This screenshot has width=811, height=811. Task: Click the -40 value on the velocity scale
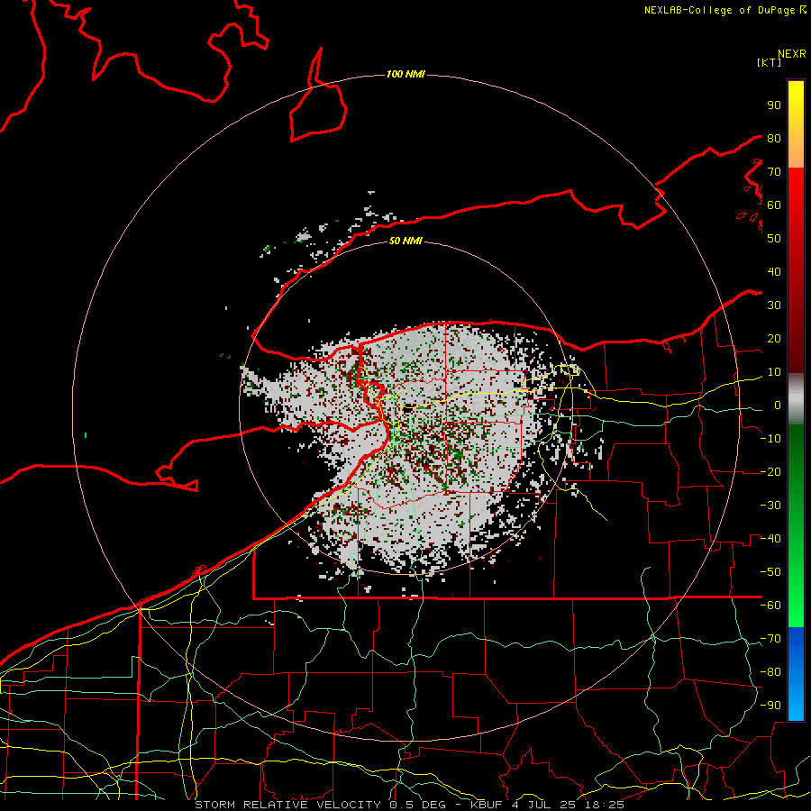tap(770, 539)
